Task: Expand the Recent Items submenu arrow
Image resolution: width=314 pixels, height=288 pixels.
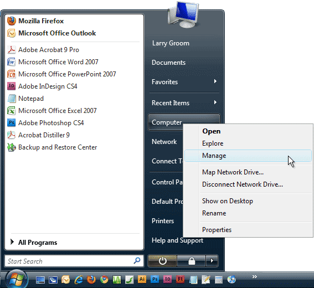Action: (x=215, y=102)
